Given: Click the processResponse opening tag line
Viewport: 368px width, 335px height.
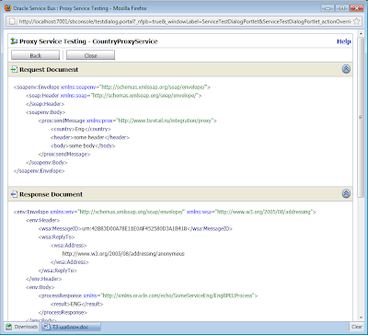Looking at the screenshot, I should pyautogui.click(x=148, y=296).
